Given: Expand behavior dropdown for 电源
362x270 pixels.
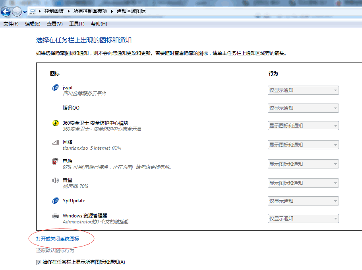Looking at the screenshot, I should pyautogui.click(x=303, y=164).
